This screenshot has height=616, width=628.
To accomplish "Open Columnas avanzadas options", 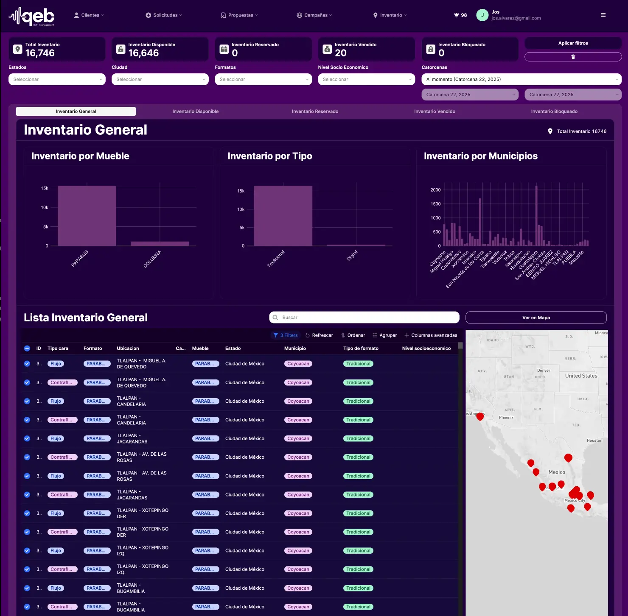I will (x=431, y=335).
